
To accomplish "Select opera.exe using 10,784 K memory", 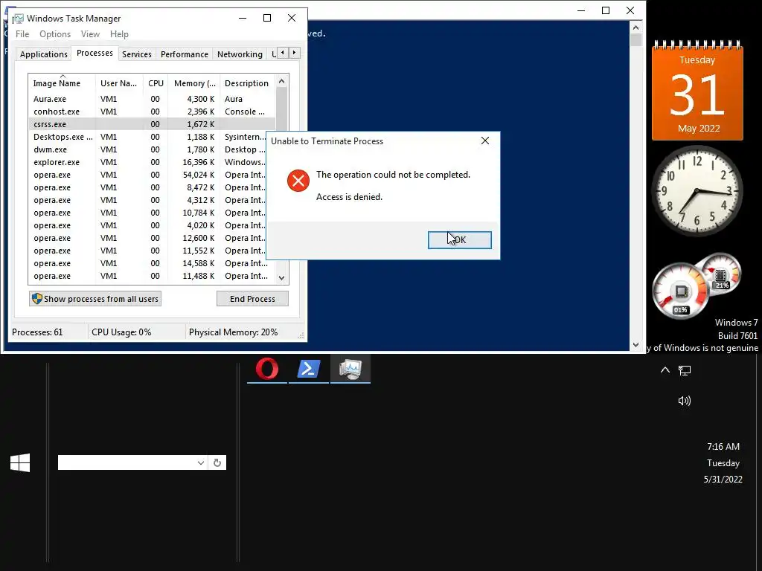I will coord(148,213).
